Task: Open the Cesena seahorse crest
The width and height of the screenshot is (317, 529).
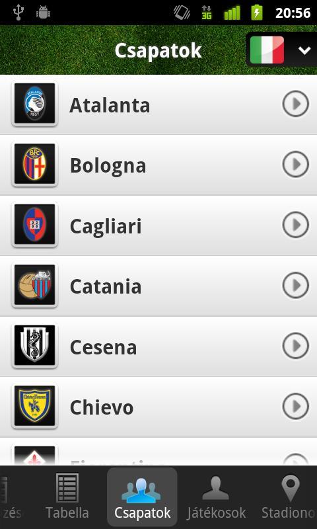Action: [x=35, y=346]
